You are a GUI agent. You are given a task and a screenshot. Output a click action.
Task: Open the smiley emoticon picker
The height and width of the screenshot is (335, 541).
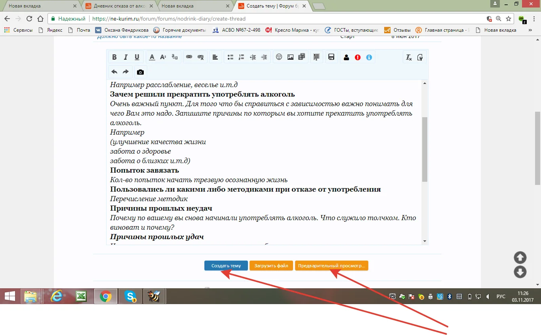(x=279, y=57)
